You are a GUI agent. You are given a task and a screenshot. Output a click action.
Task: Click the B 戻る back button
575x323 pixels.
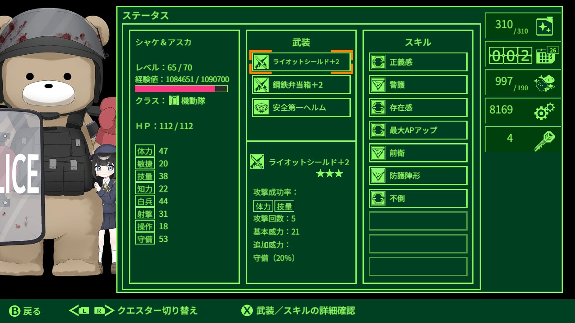[x=25, y=311]
